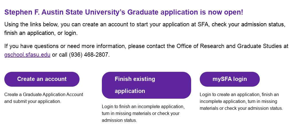293x125 pixels.
Task: Click 'Login to finish an incomplete application' text
Action: point(143,106)
